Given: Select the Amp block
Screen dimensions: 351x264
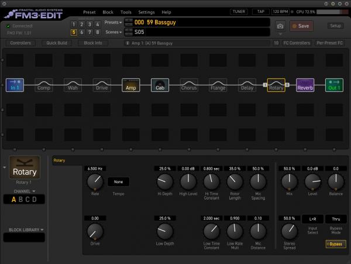Looking at the screenshot, I should [131, 85].
